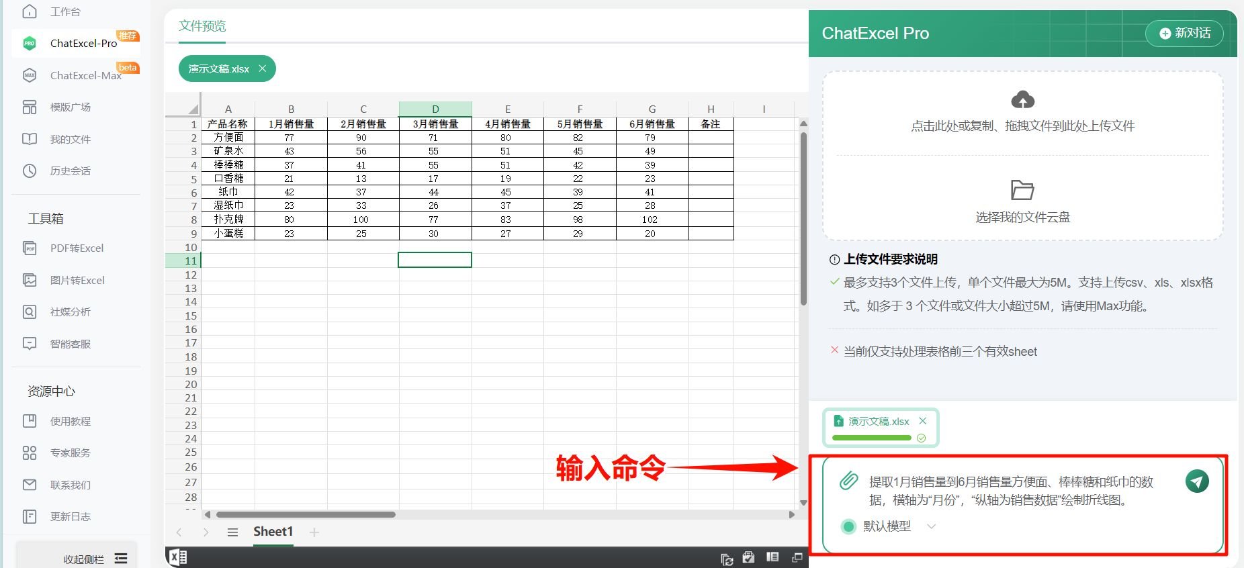Open 图片转Excel tool in sidebar

(77, 280)
